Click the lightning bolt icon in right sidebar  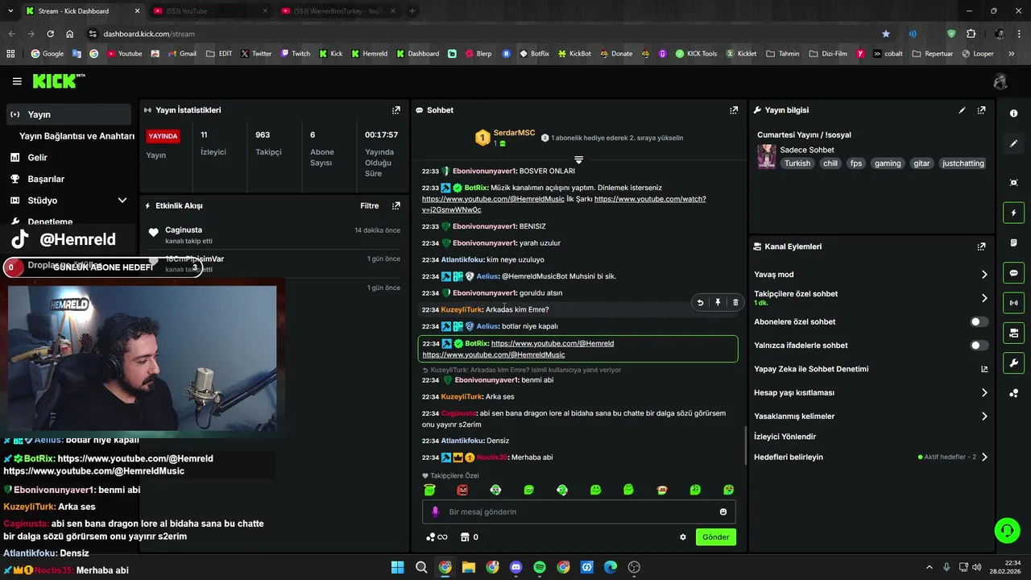1013,213
